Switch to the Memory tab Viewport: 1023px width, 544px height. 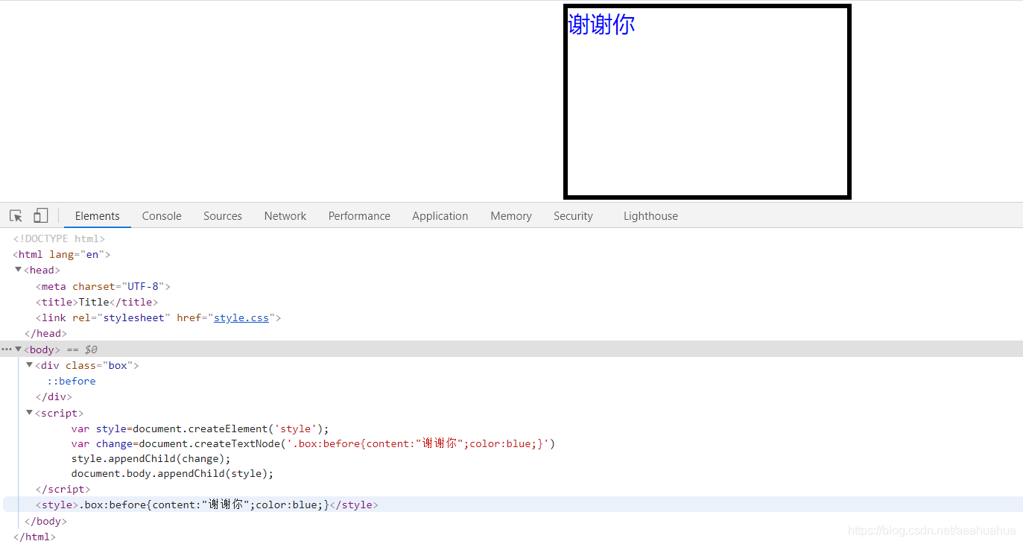(x=511, y=216)
